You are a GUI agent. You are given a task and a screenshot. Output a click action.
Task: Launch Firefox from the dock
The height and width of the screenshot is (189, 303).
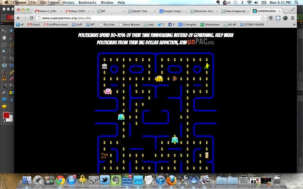(x=172, y=180)
